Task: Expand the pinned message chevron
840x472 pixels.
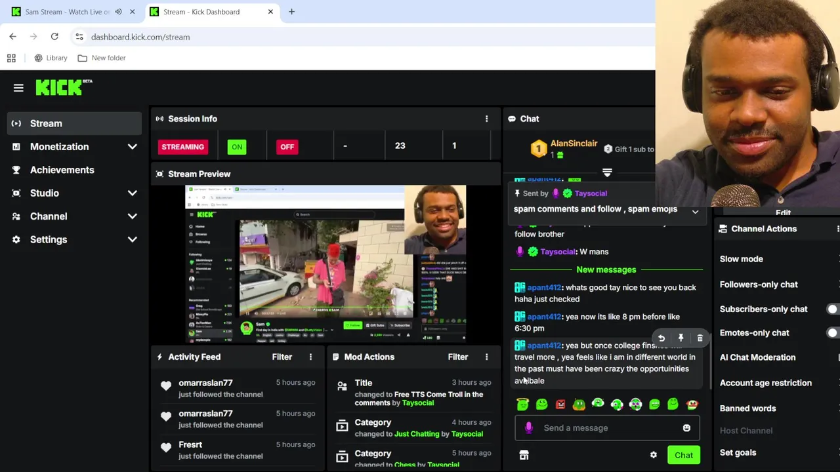Action: pos(695,212)
